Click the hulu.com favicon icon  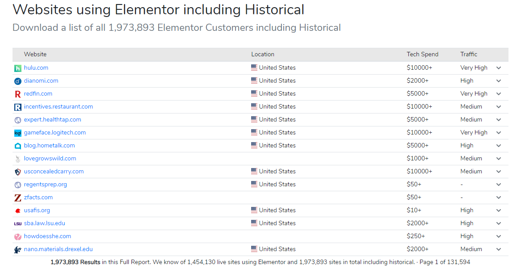[18, 68]
